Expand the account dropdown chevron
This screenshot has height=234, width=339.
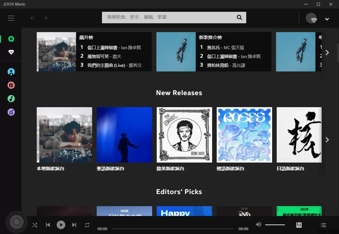pos(327,19)
